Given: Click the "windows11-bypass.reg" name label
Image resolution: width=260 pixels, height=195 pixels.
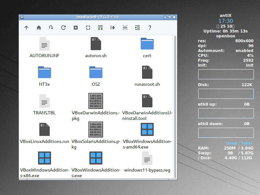Looking at the screenshot, I should (147, 170).
